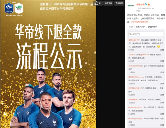Open the 华帝公司 account name link

click(x=140, y=4)
